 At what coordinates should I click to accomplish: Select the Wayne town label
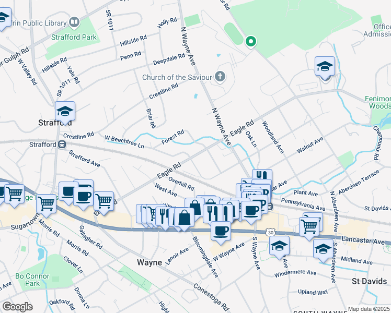point(149,262)
